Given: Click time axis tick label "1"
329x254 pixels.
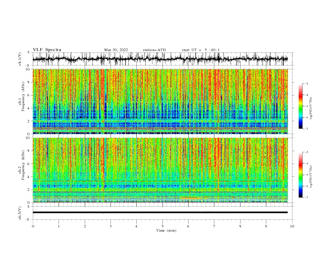Looking at the screenshot, I should click(x=59, y=226).
